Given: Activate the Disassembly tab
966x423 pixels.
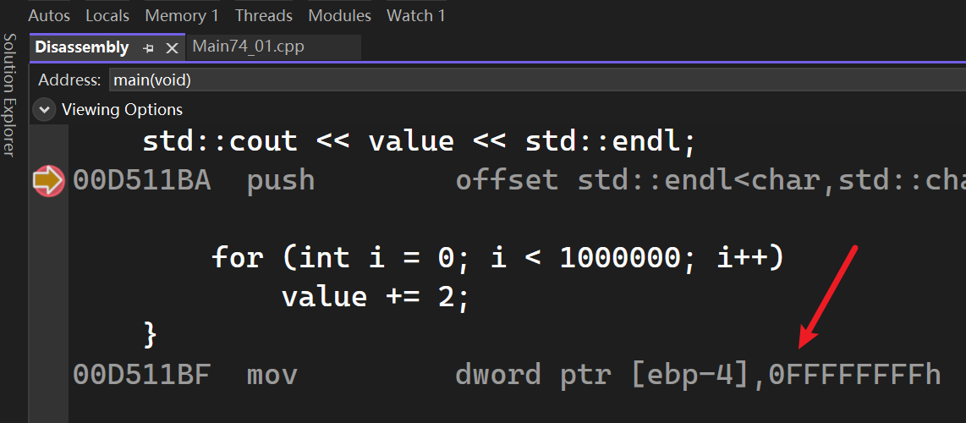Looking at the screenshot, I should pos(81,47).
